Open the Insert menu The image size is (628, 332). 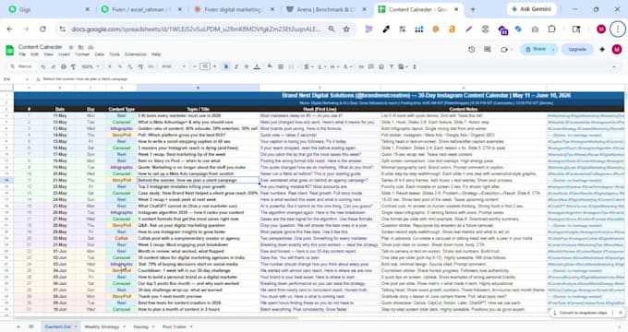(x=64, y=54)
